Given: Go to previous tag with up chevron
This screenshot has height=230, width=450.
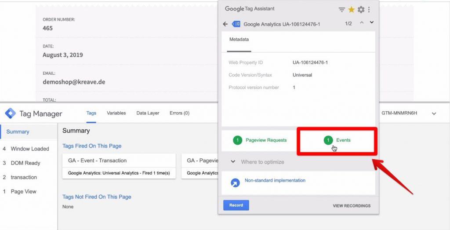Looking at the screenshot, I should pyautogui.click(x=362, y=22).
